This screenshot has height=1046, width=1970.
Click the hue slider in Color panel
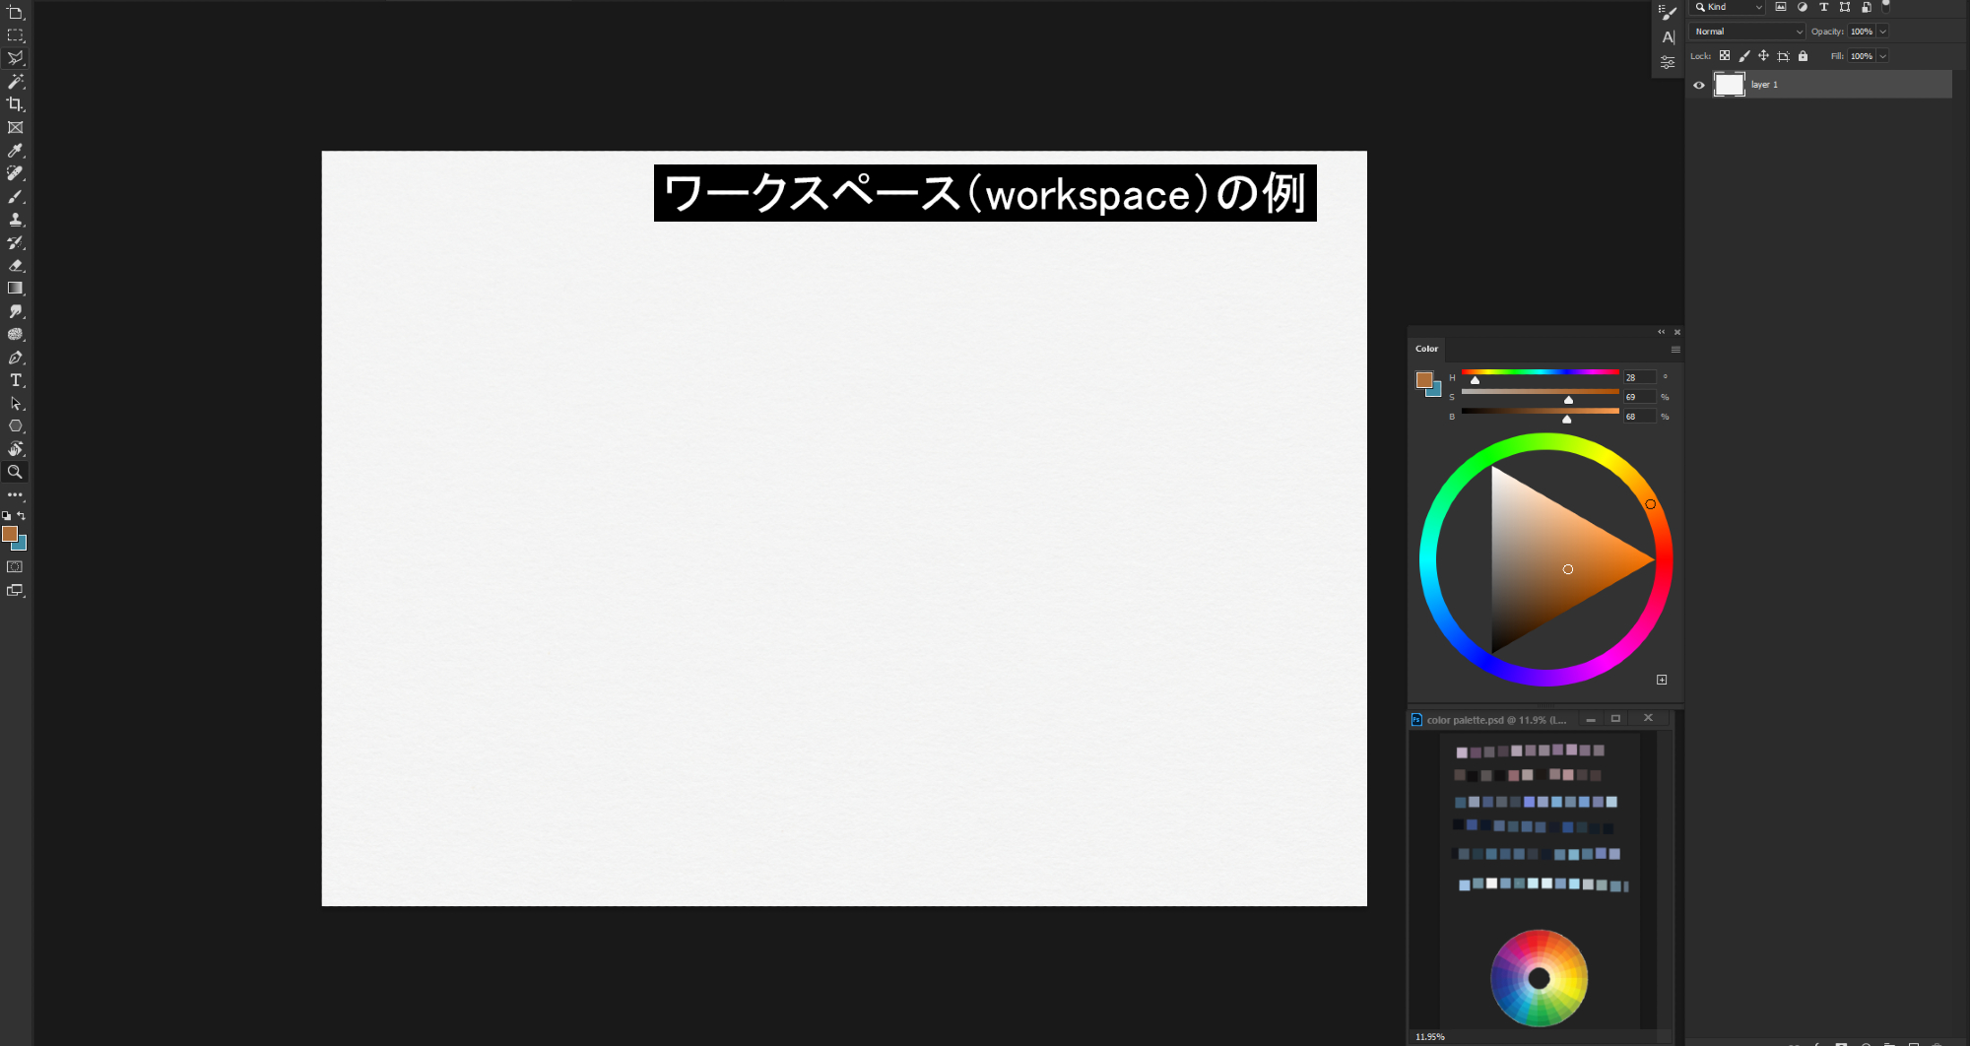1540,372
